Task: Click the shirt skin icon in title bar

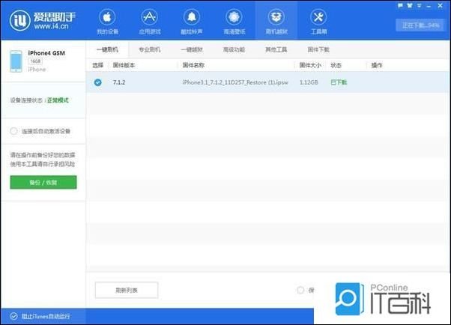Action: [x=410, y=5]
